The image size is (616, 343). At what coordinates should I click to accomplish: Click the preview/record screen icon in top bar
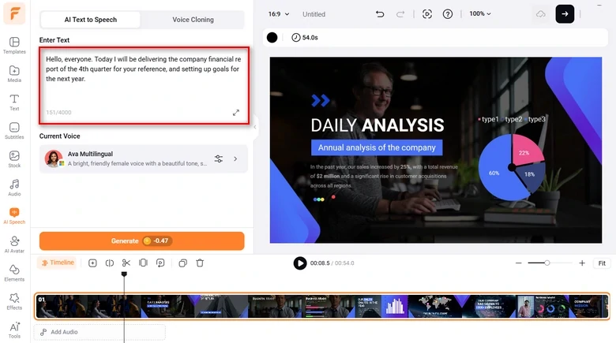click(427, 14)
